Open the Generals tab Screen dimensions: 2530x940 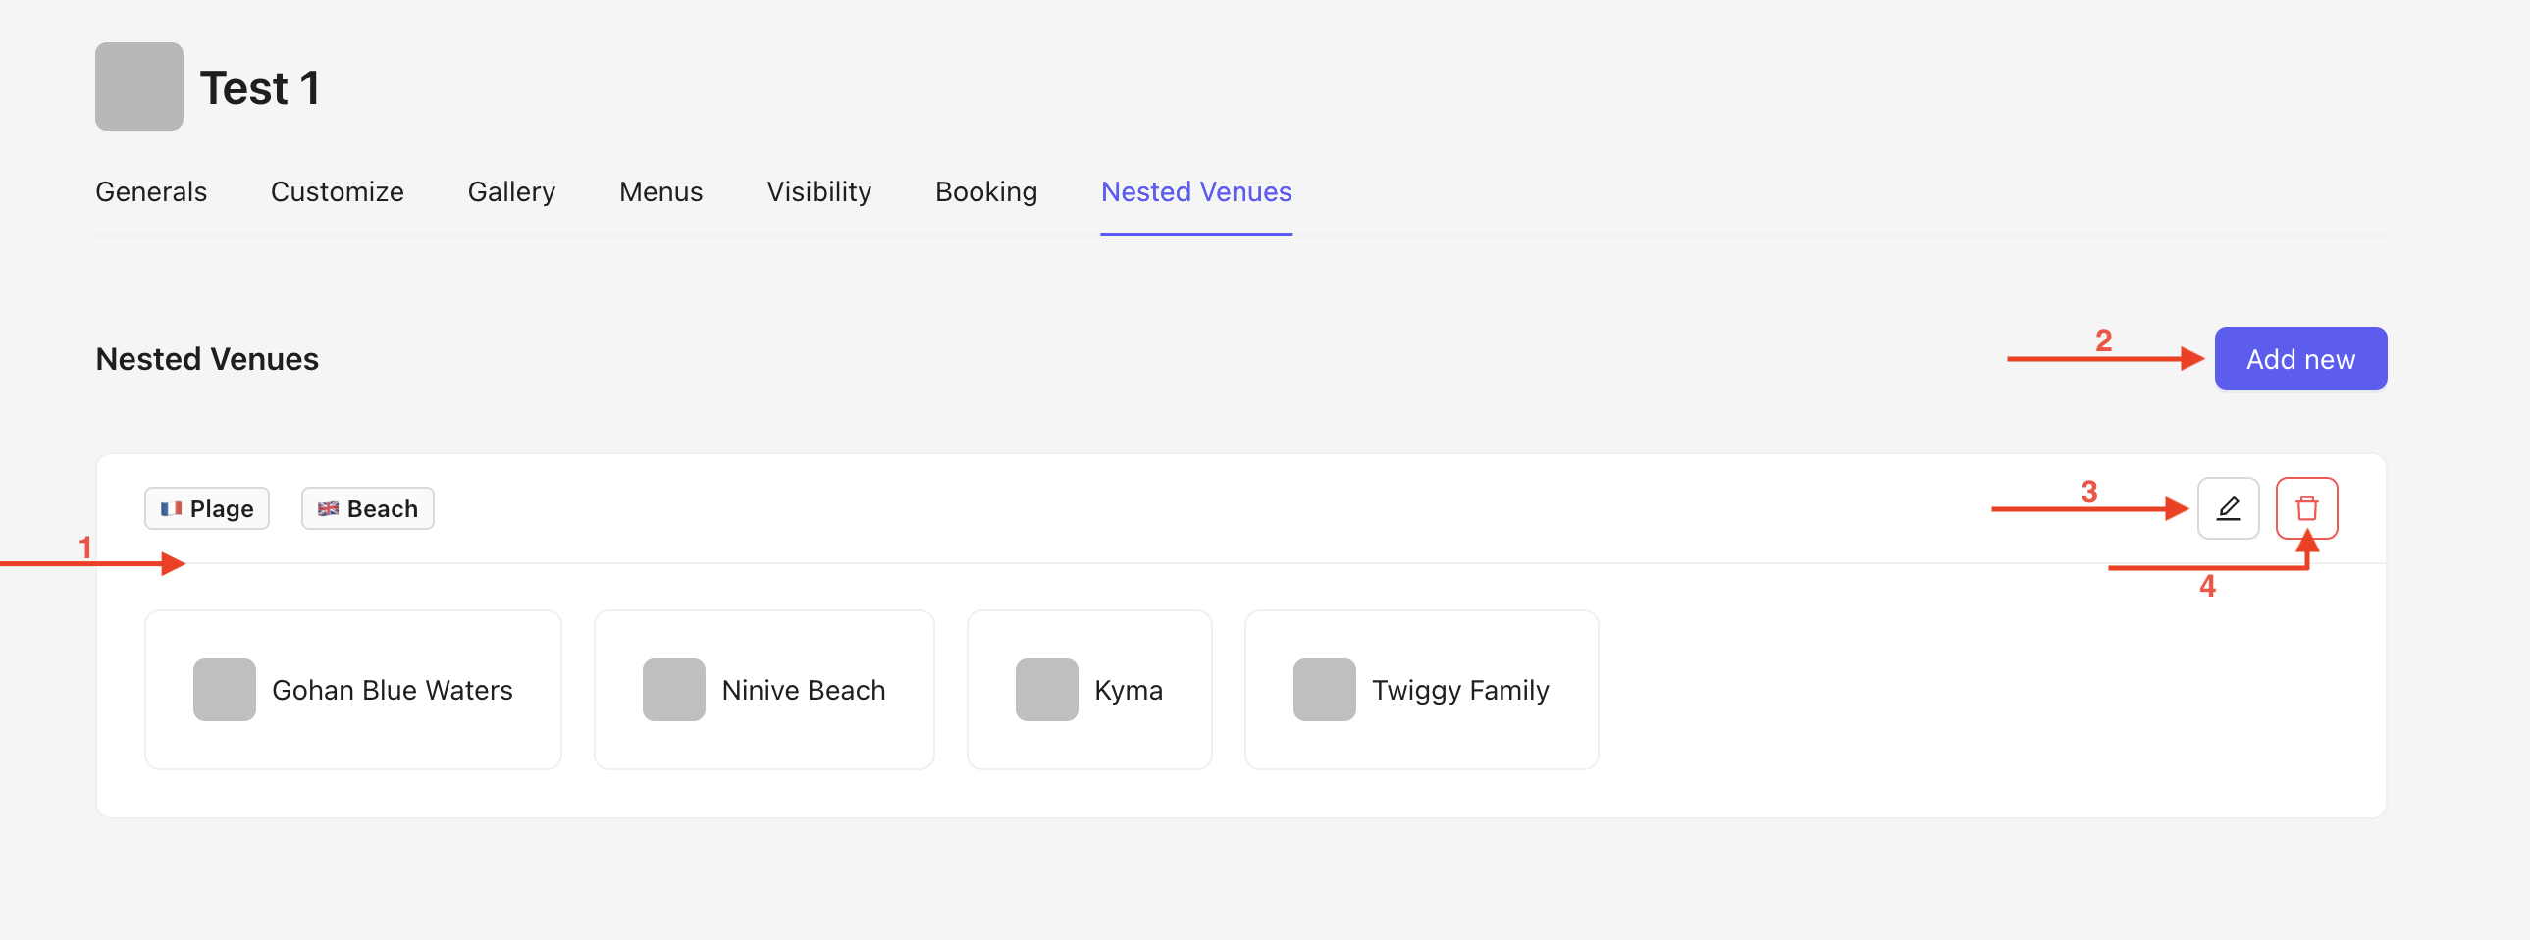coord(151,191)
